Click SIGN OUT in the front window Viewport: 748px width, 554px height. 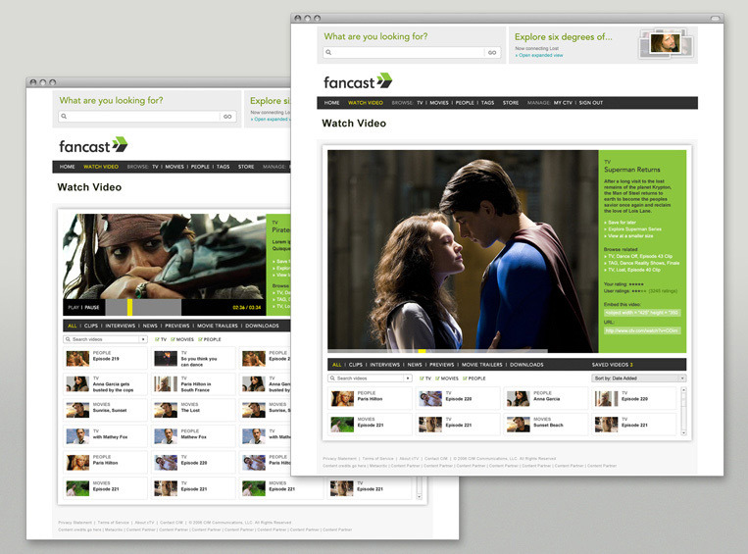tap(591, 103)
